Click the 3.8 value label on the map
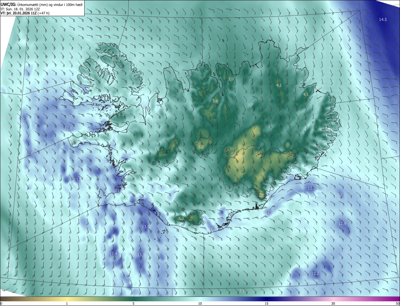Screen dimensions: 400x306 tap(215, 101)
